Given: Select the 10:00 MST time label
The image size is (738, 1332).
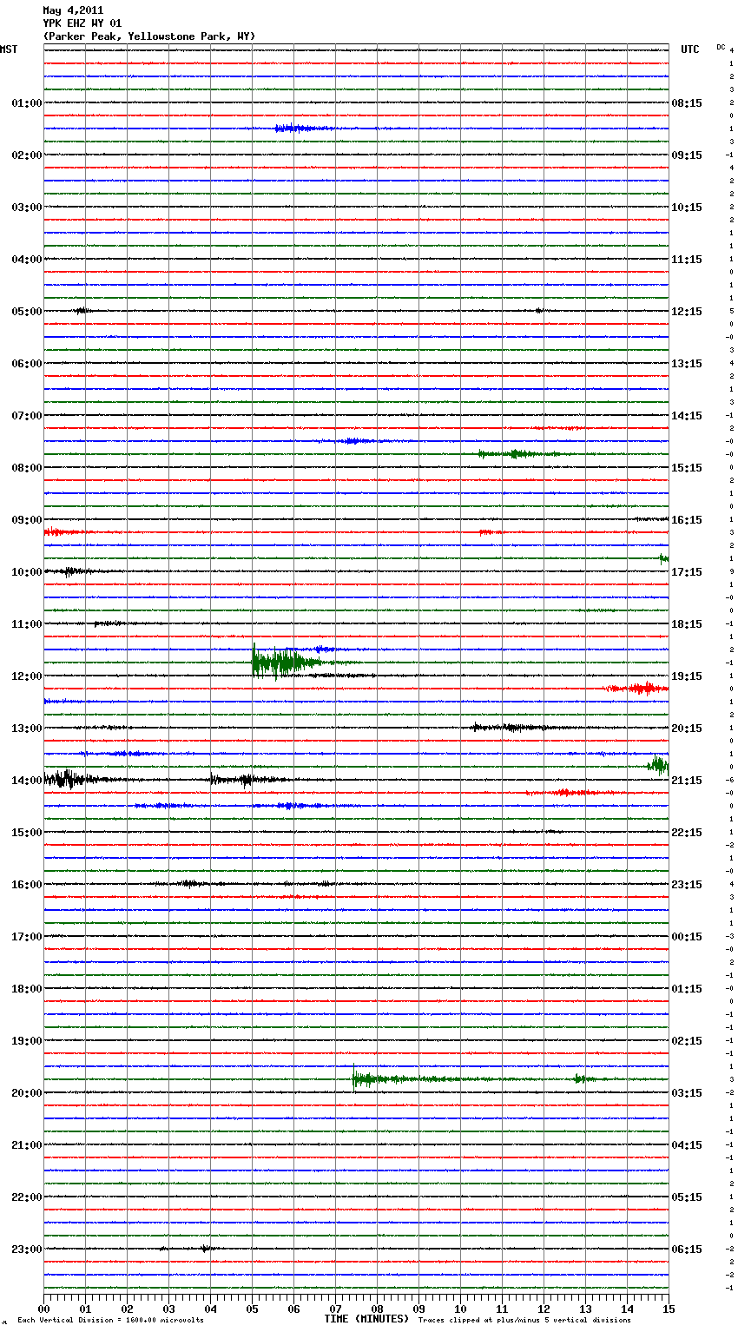Looking at the screenshot, I should [26, 571].
